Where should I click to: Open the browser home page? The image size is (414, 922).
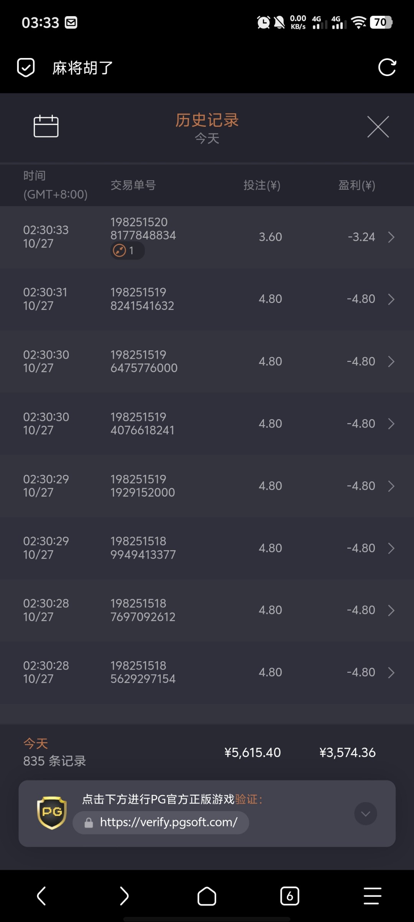pyautogui.click(x=207, y=896)
